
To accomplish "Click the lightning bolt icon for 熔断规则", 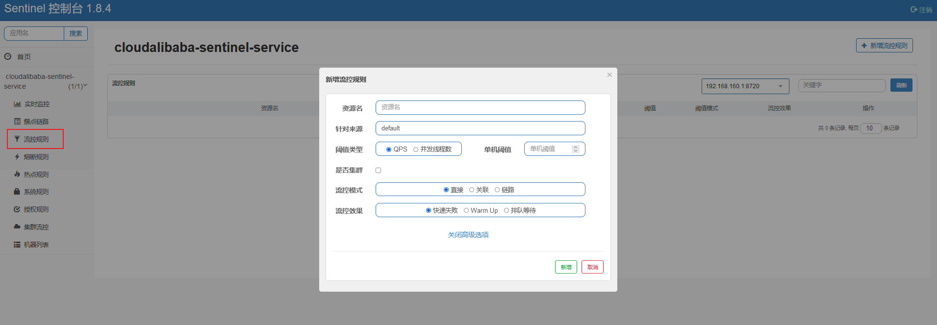I will pyautogui.click(x=17, y=157).
